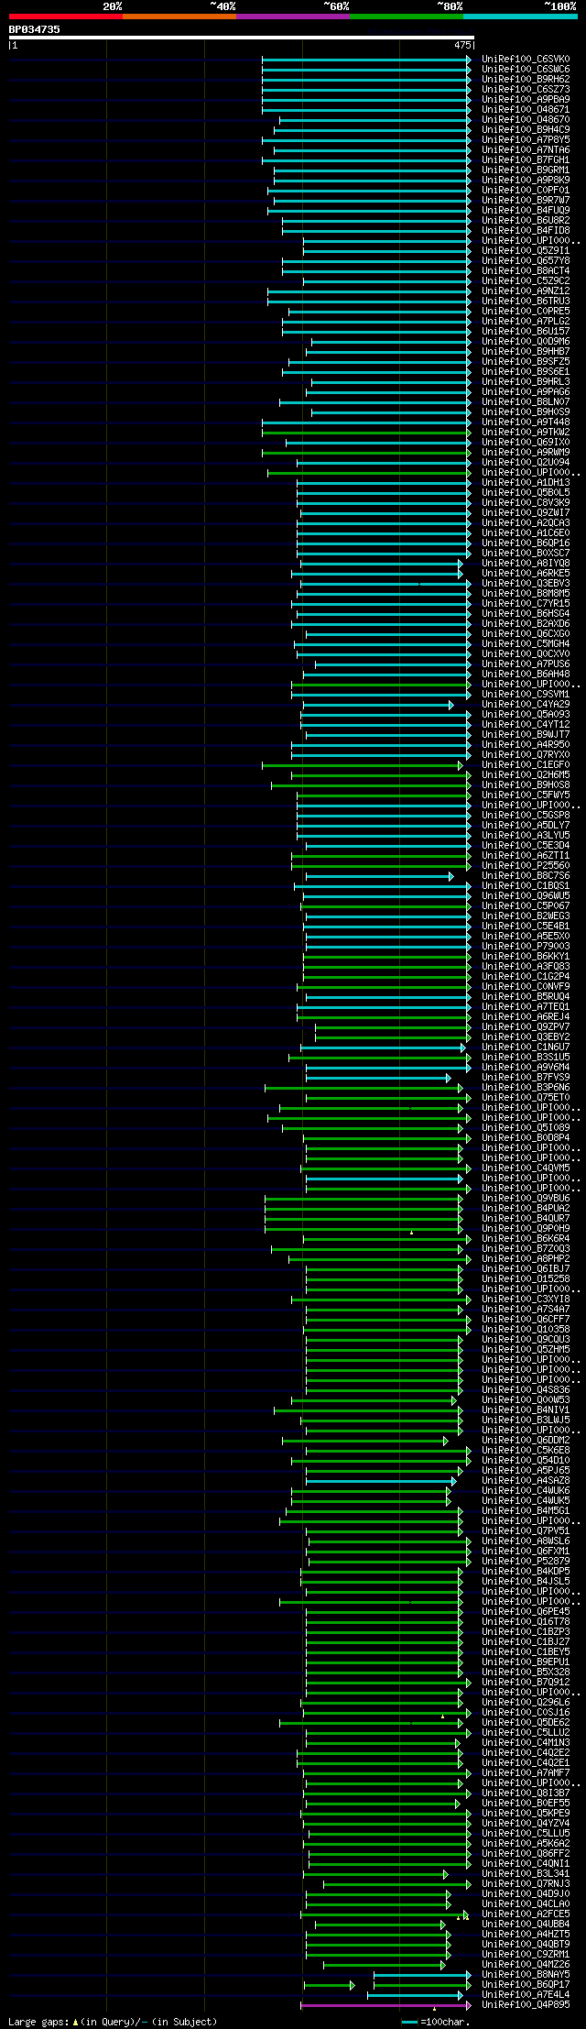Click UniRef100_A8IYQ8 label
Screen dimensions: 586x2029
point(526,564)
